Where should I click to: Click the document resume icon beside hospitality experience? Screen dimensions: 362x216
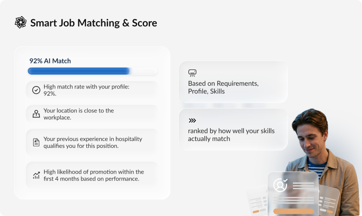(36, 142)
